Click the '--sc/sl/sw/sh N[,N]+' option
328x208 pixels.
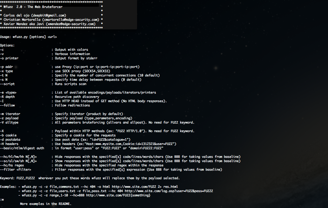coord(18,161)
